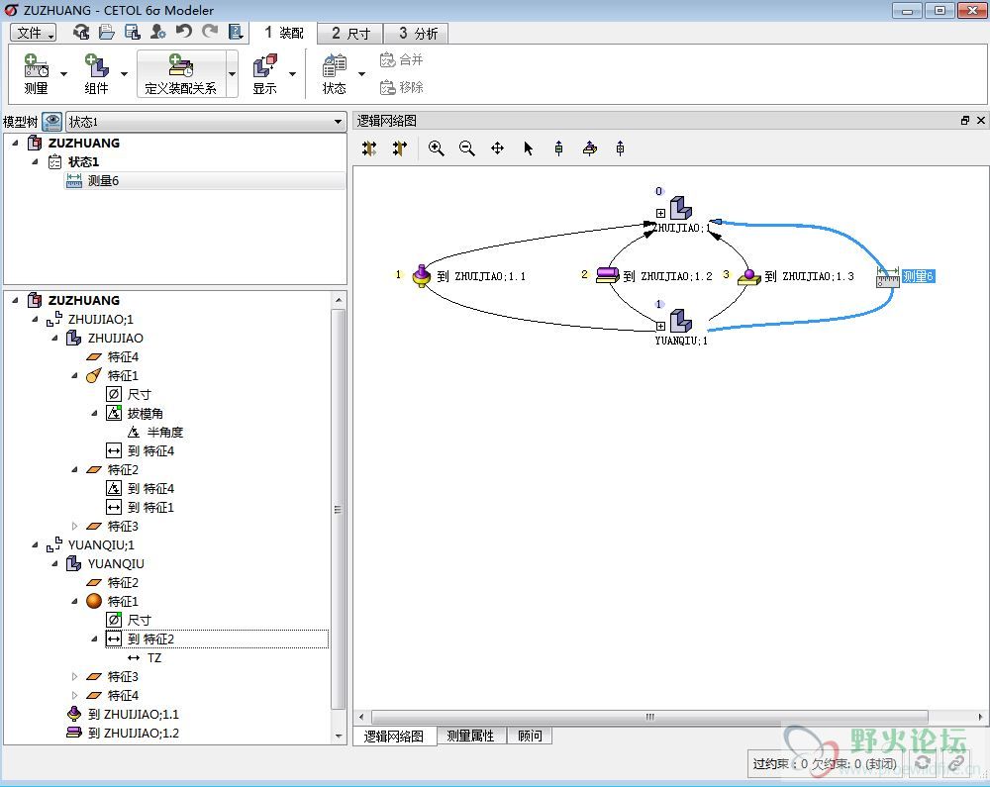
Task: Switch to the 1 装配 tab
Action: pyautogui.click(x=284, y=33)
